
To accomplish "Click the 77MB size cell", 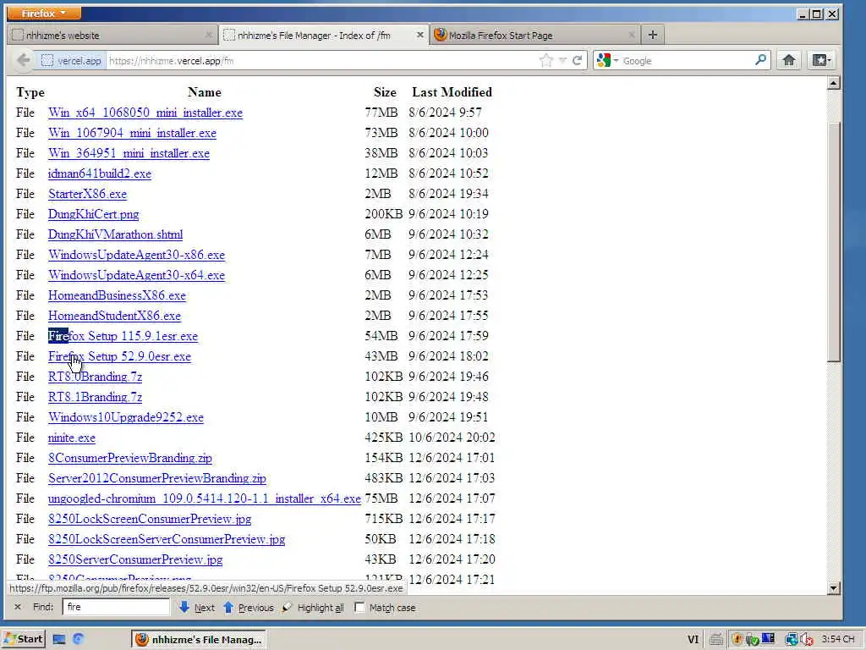I will pyautogui.click(x=381, y=113).
